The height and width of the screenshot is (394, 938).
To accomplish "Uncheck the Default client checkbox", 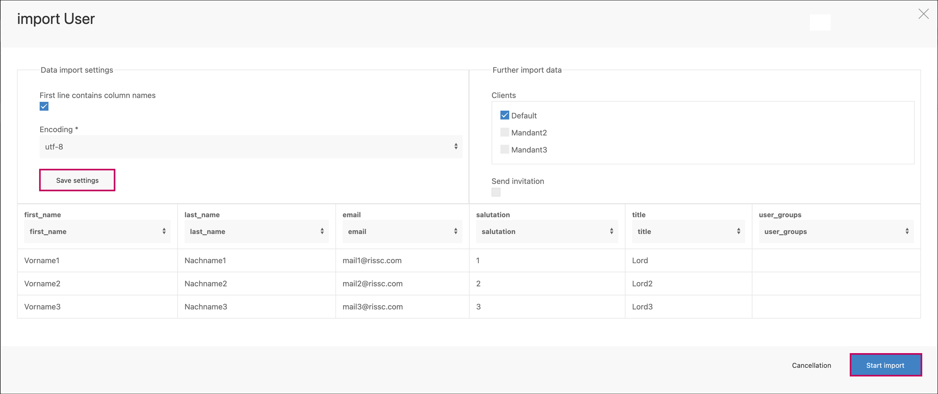I will 504,115.
